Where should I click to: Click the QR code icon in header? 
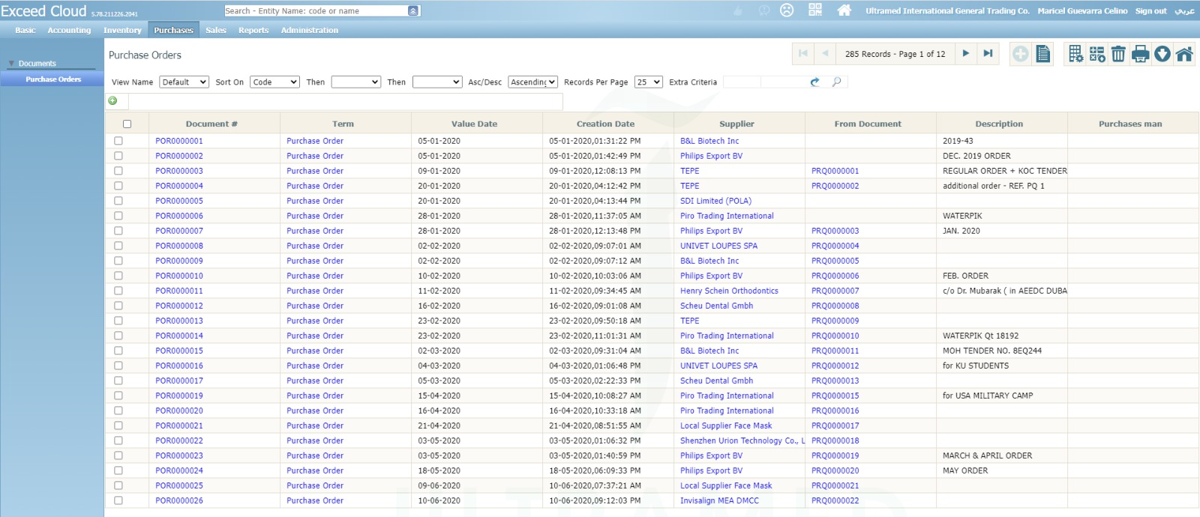815,10
